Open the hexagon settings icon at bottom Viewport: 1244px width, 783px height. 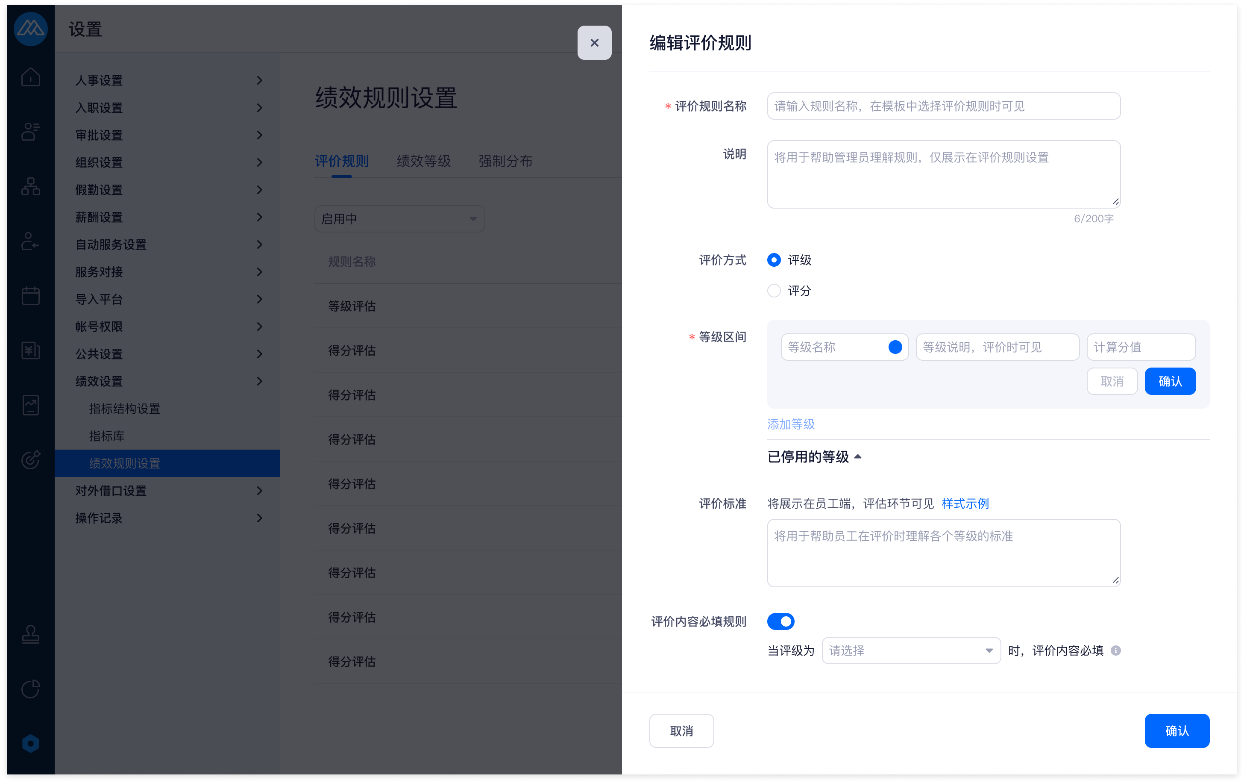[x=30, y=743]
